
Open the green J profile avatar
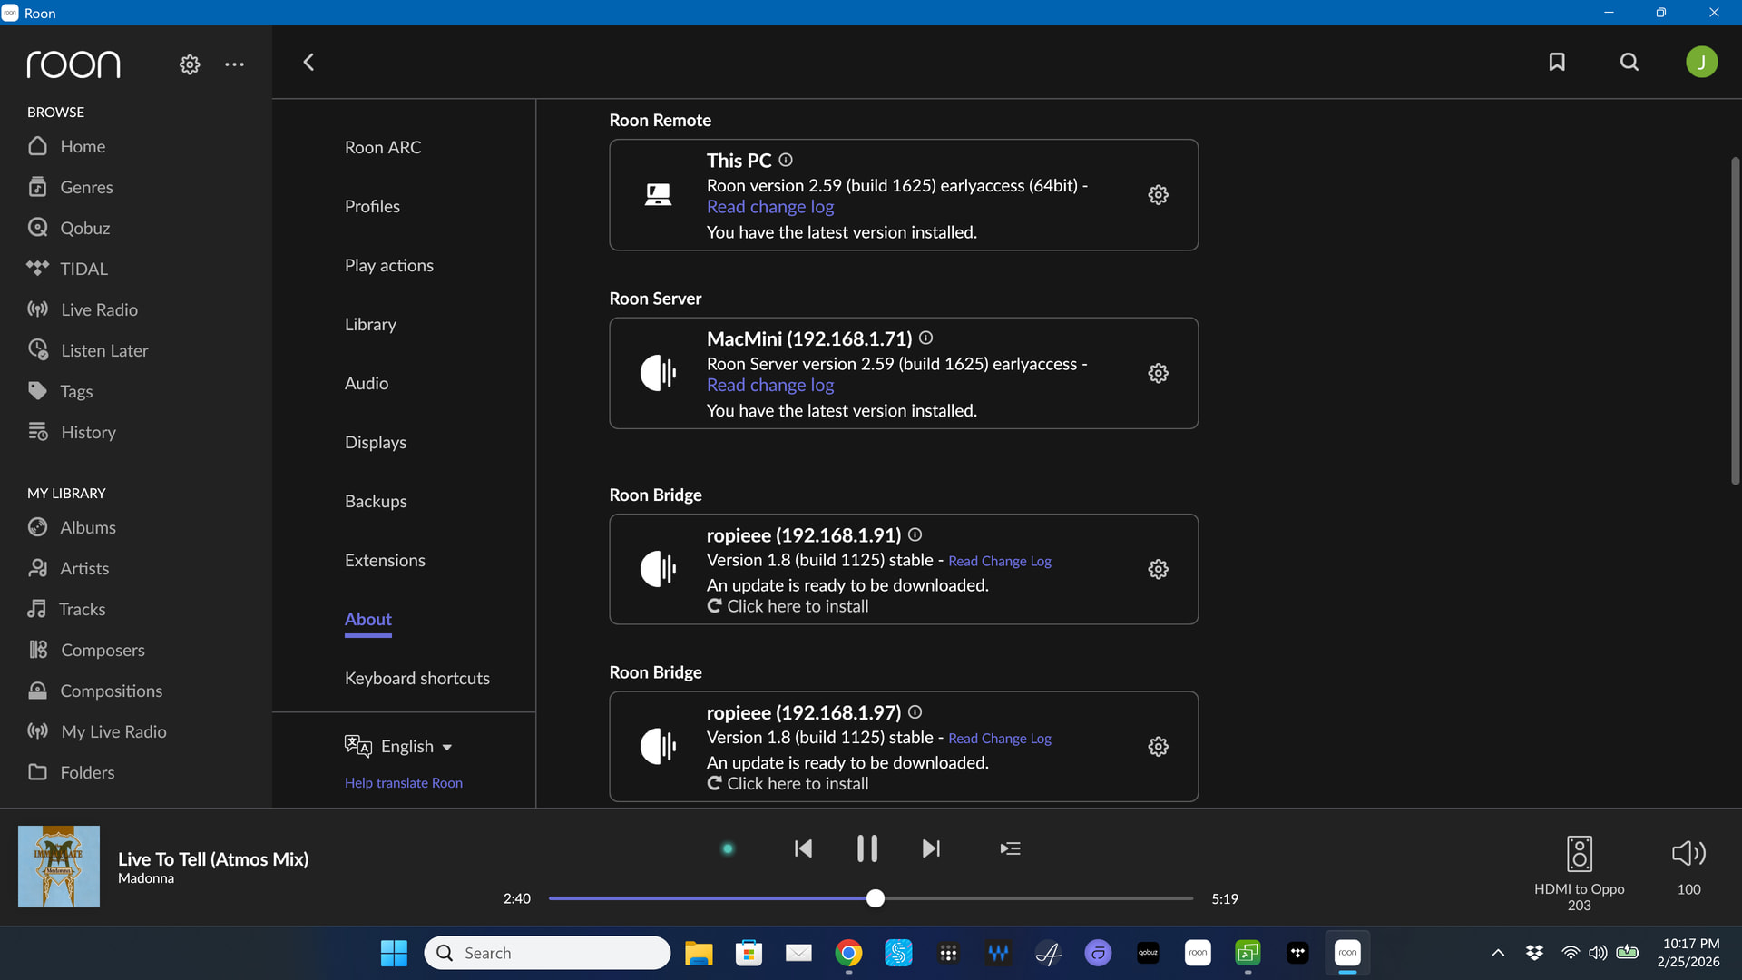[1701, 62]
